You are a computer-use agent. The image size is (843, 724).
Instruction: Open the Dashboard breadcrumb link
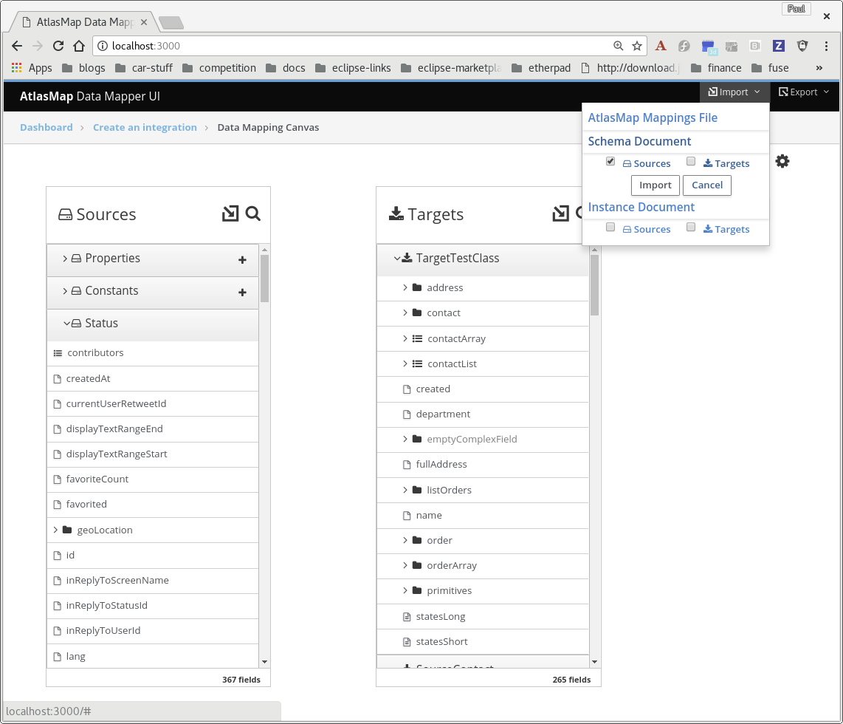tap(46, 127)
